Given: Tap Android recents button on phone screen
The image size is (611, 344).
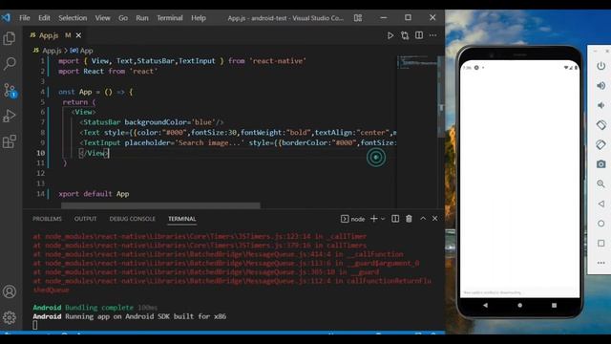Looking at the screenshot, I should point(554,306).
